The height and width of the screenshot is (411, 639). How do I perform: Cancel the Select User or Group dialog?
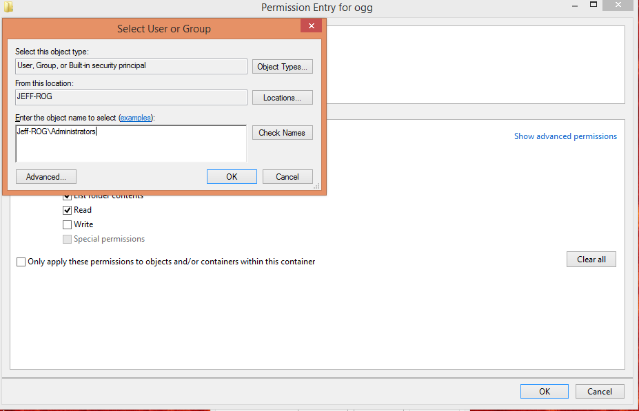point(287,177)
